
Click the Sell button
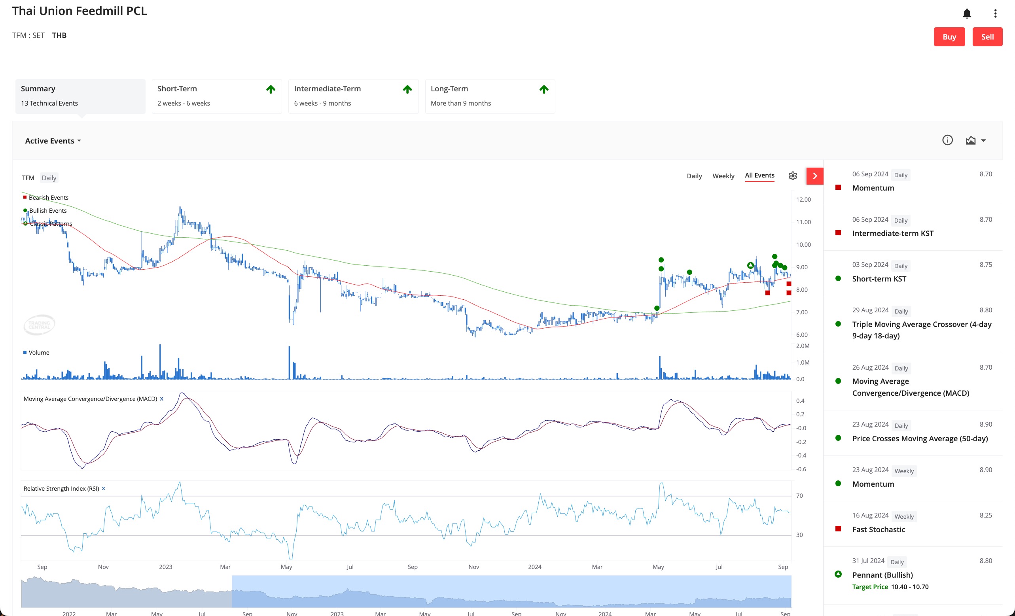click(987, 37)
